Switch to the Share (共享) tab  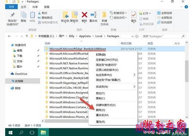point(35,7)
